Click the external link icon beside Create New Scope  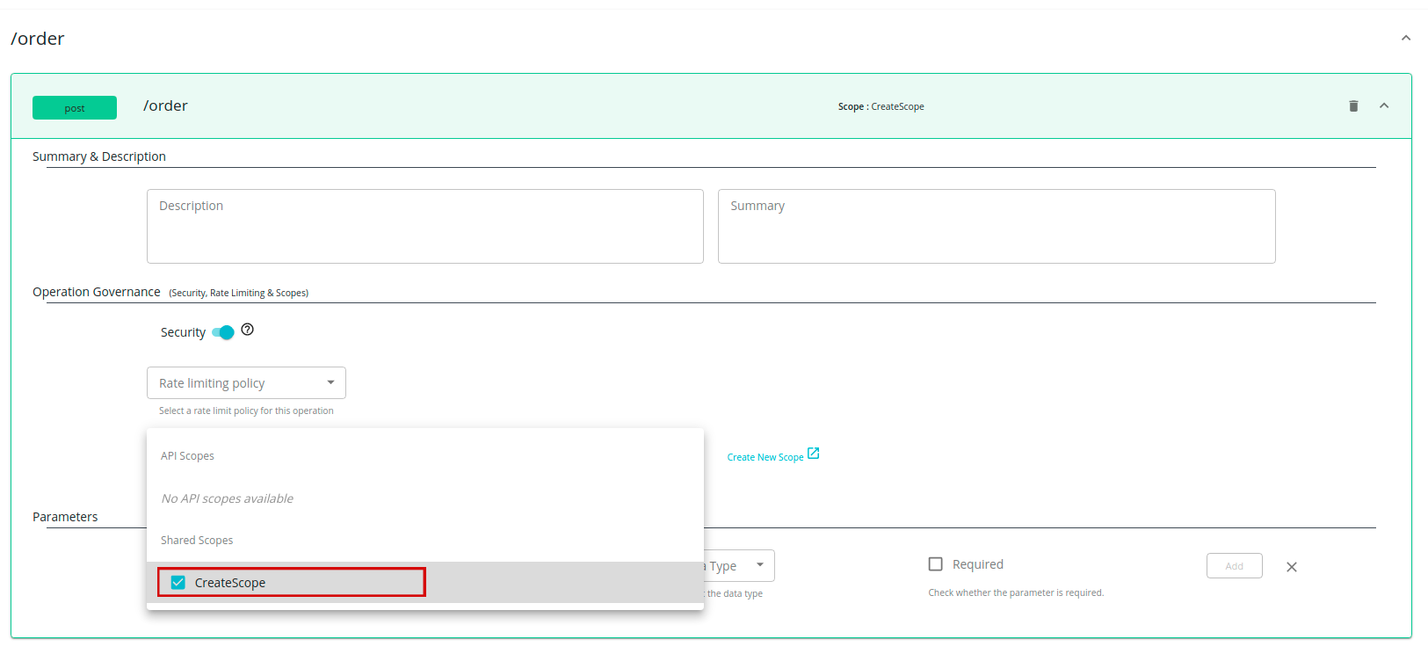pyautogui.click(x=813, y=454)
